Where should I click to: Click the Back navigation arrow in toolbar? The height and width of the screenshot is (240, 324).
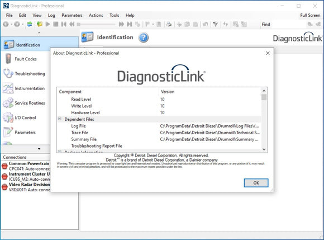[x=6, y=25]
